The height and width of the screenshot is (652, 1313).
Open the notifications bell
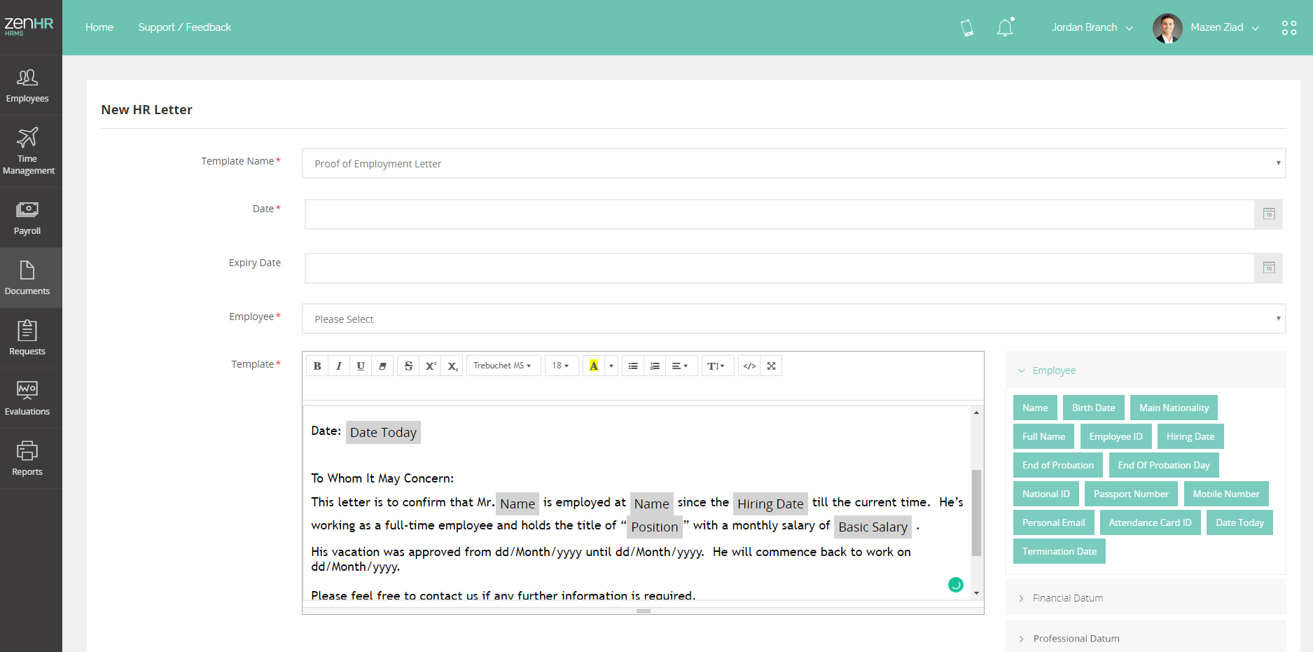pos(1005,27)
